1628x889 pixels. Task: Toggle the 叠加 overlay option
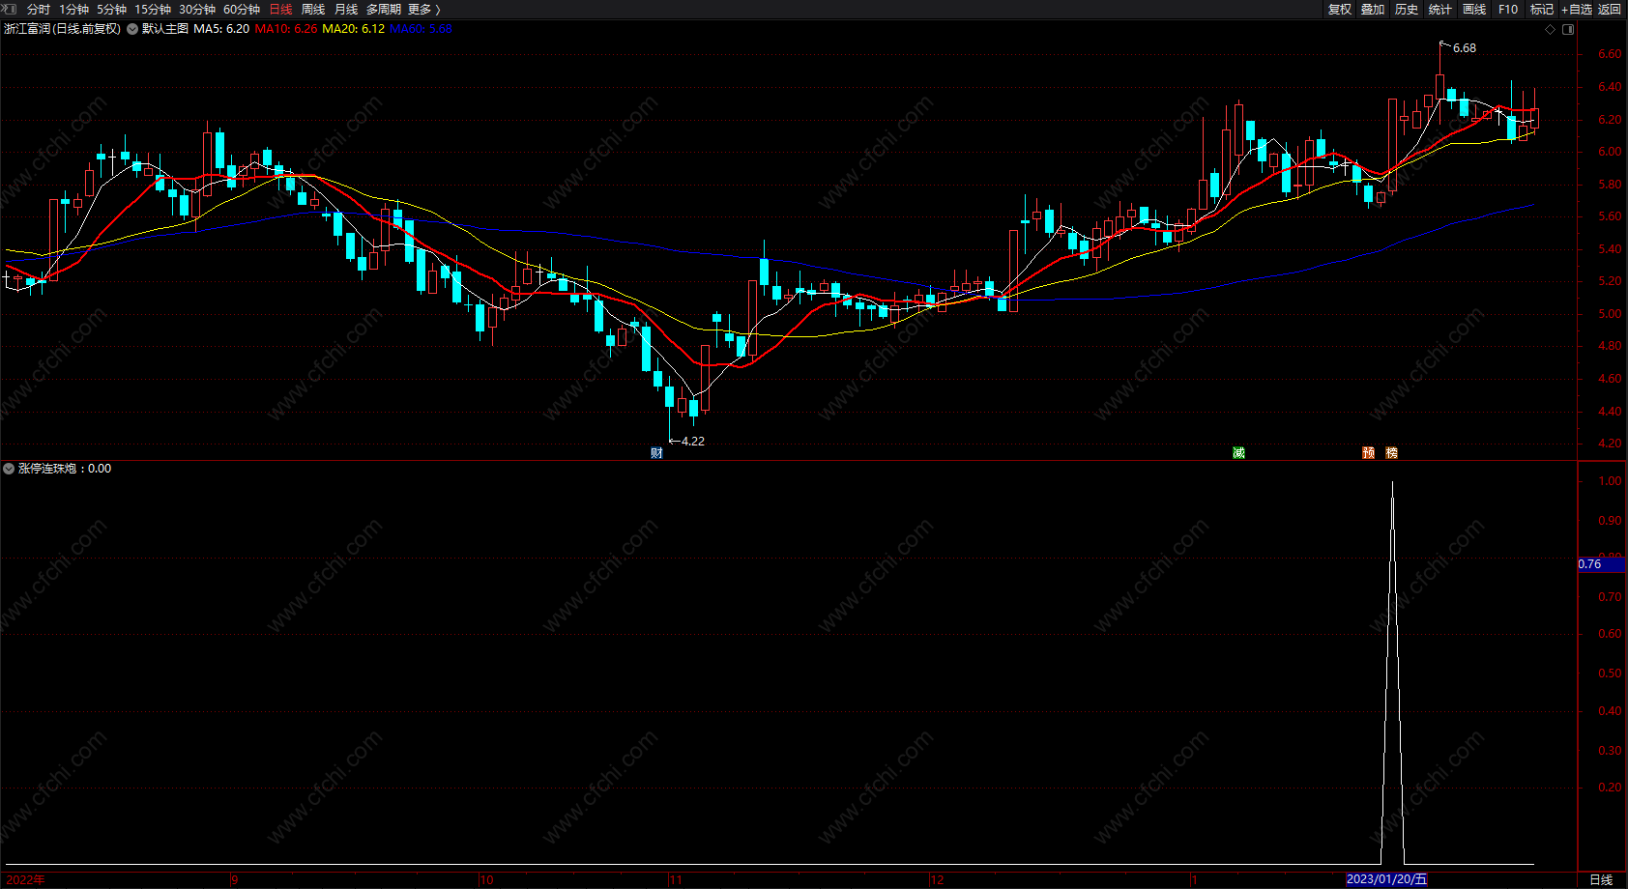1373,9
